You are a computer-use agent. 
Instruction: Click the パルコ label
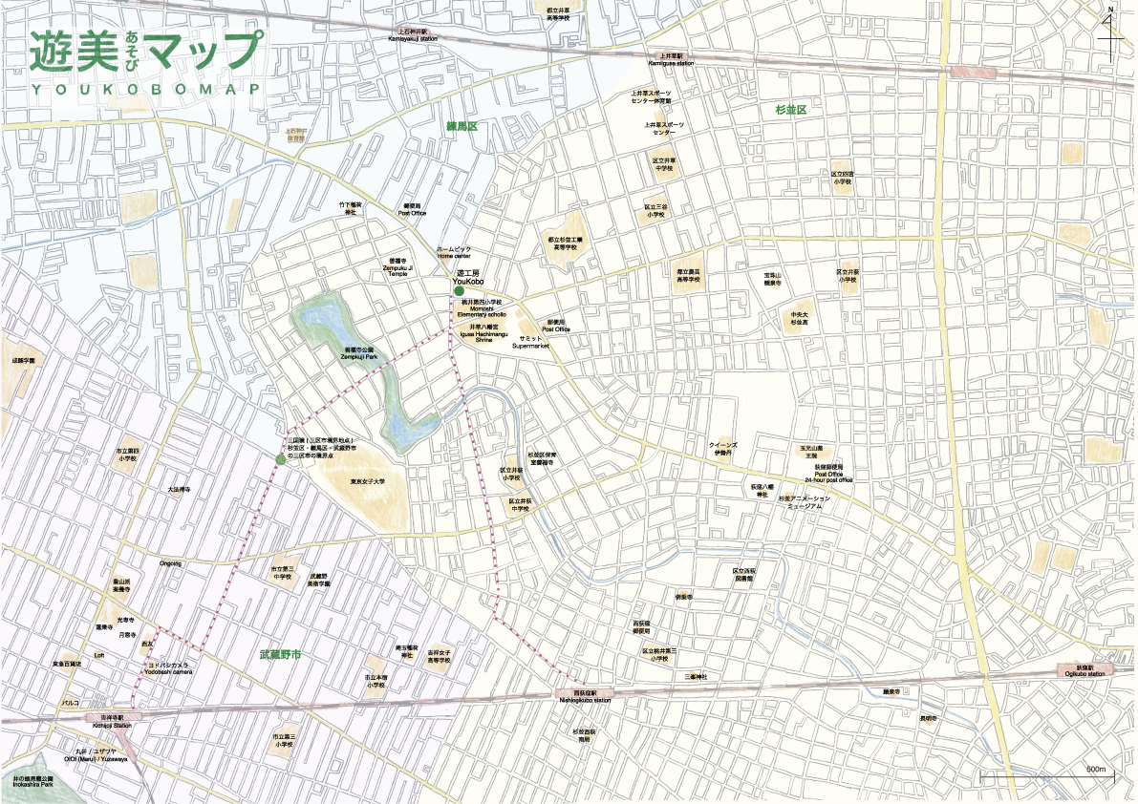coord(70,703)
